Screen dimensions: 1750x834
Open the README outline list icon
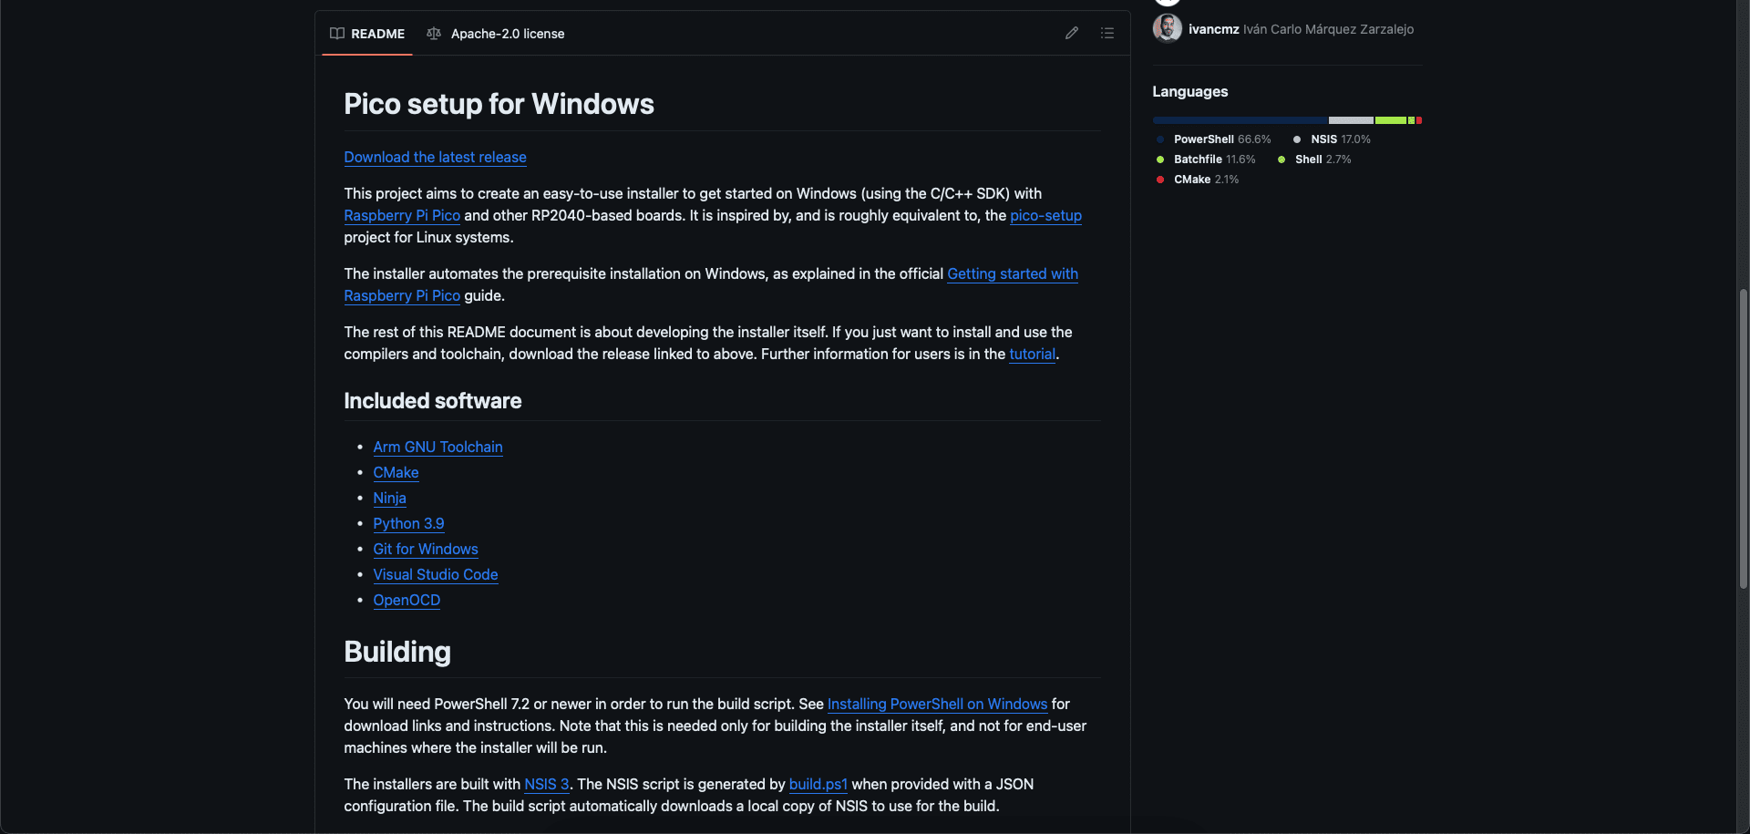(1107, 34)
